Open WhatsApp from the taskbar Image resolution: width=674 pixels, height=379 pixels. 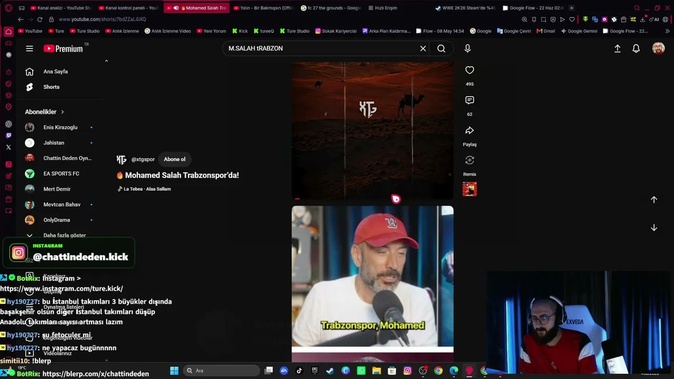361,371
